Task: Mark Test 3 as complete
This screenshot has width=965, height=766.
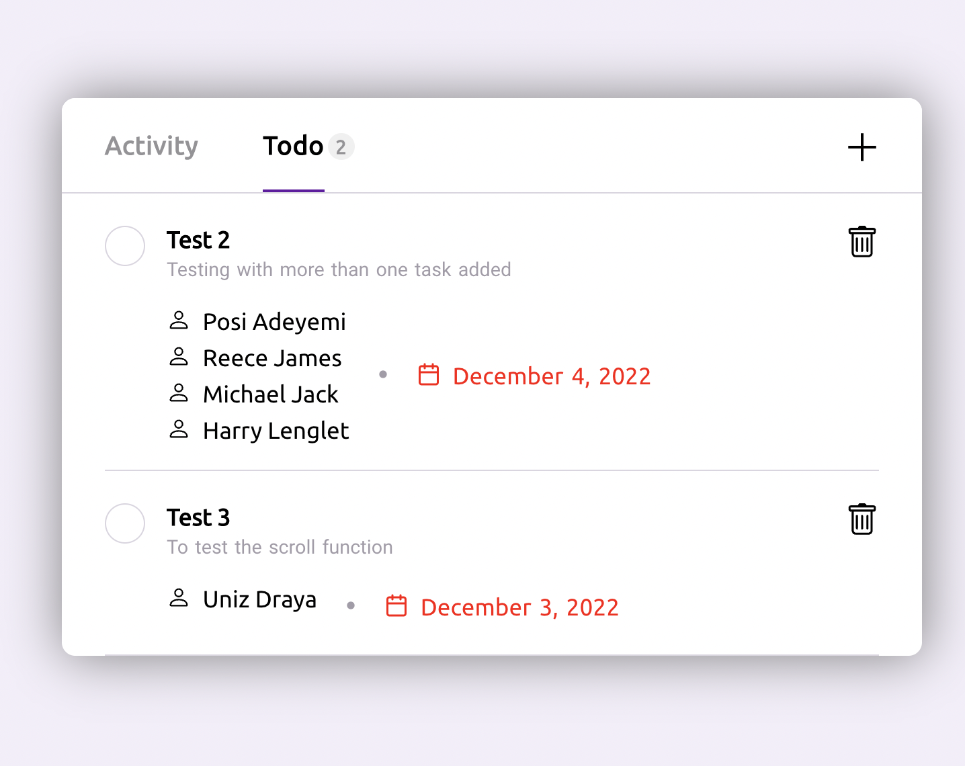Action: tap(125, 523)
